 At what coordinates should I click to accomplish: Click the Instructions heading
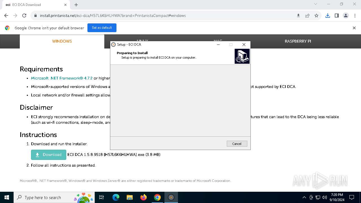[x=38, y=135]
